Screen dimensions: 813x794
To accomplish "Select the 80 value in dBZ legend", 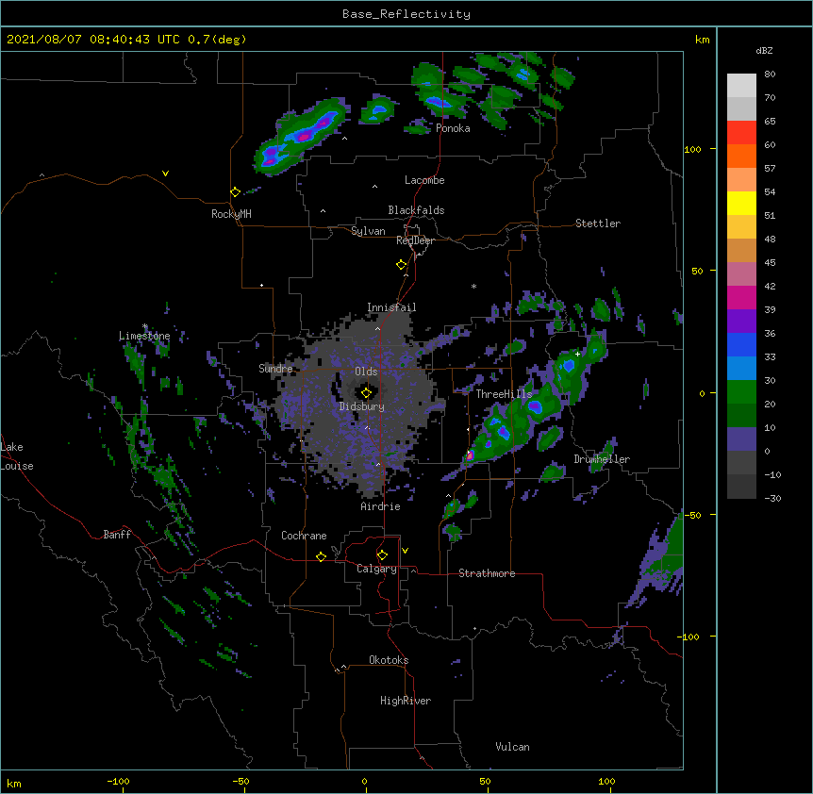I will pyautogui.click(x=770, y=74).
